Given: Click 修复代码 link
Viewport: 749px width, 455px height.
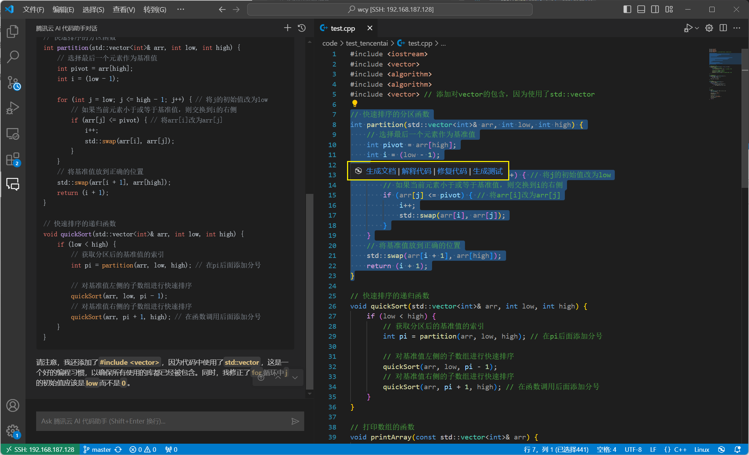Looking at the screenshot, I should click(452, 171).
